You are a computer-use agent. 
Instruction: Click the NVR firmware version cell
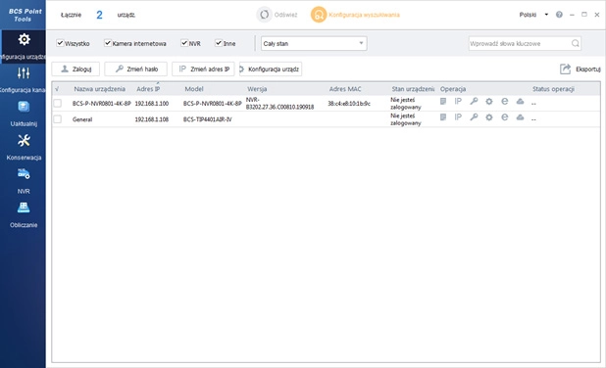point(279,104)
